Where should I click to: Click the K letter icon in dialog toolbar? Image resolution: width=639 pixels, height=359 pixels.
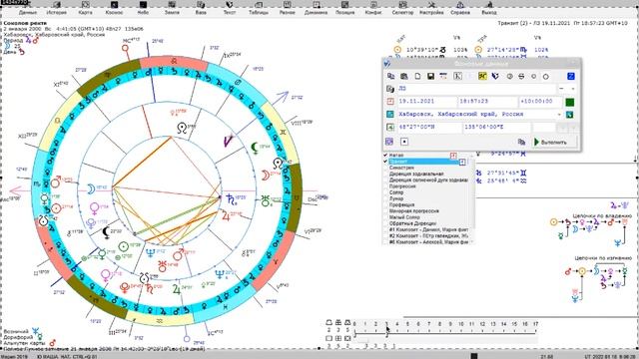[457, 76]
